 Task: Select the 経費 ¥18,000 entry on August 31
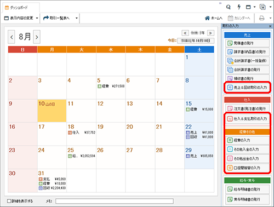[x=52, y=183]
